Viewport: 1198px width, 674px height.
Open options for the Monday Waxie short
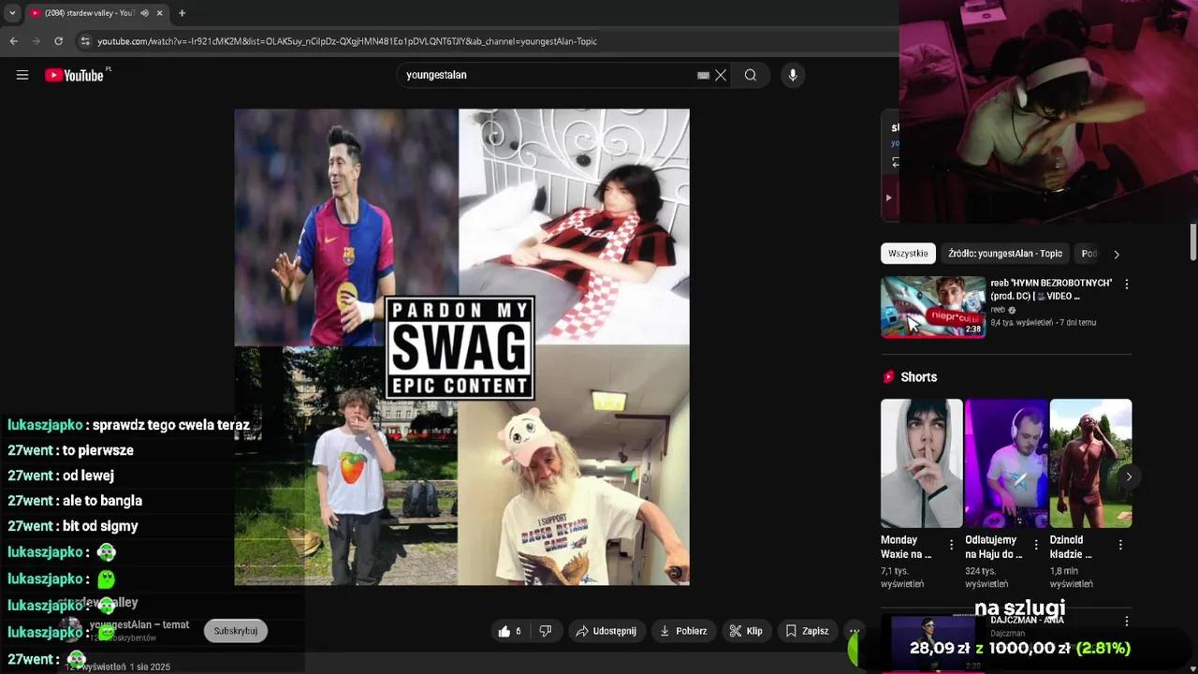952,545
